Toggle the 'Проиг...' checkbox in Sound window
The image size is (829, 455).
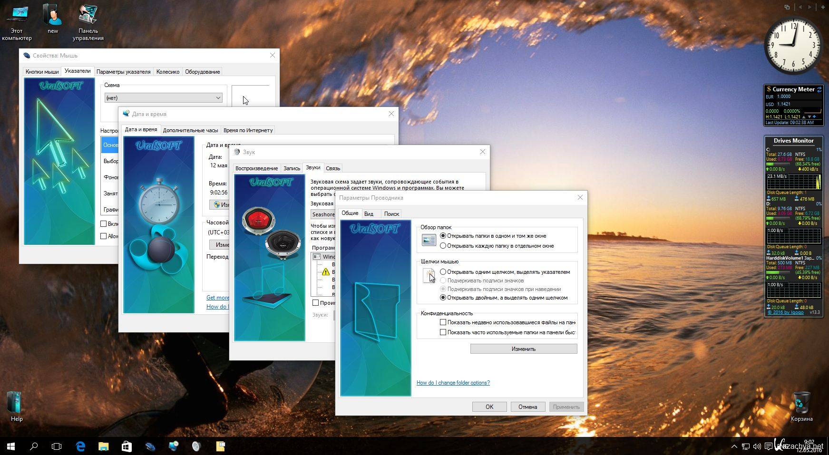(315, 302)
